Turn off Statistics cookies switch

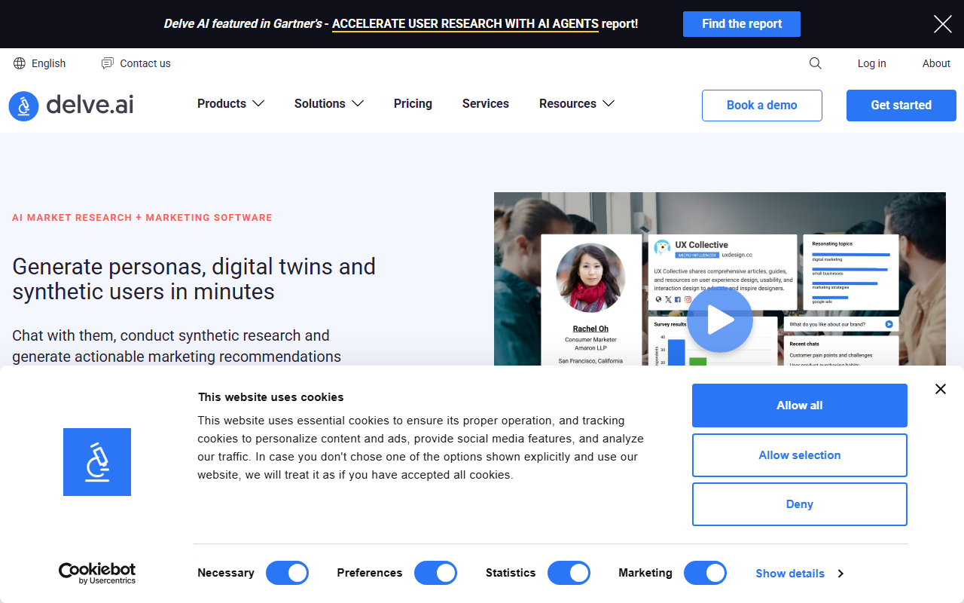569,573
